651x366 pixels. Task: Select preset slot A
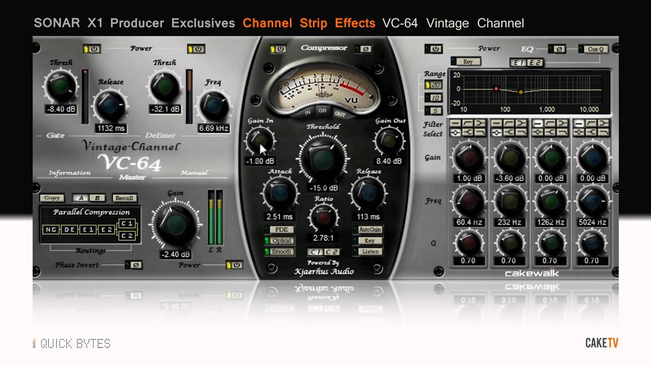[81, 198]
